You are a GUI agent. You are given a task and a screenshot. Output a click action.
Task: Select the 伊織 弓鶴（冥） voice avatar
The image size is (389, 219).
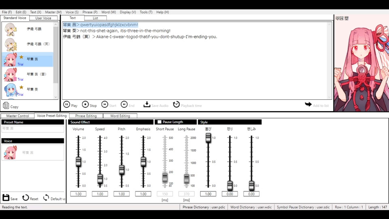[x=11, y=44]
